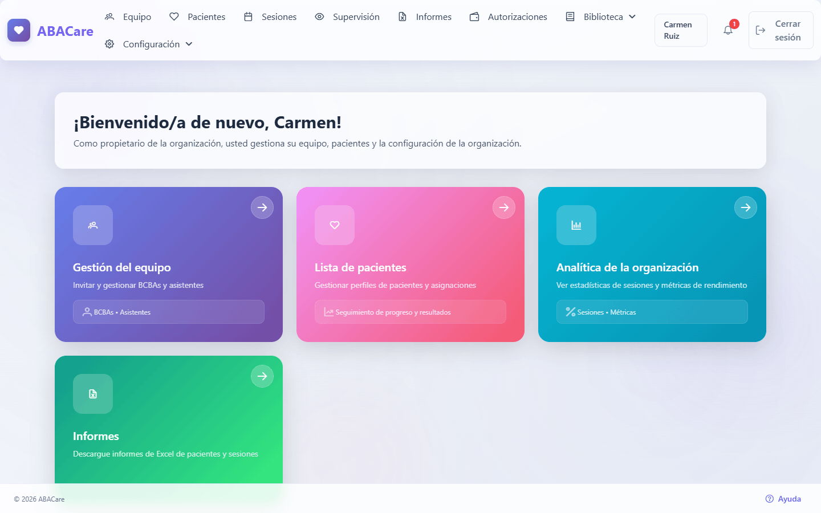821x513 pixels.
Task: Click the ABACare brand name link
Action: pyautogui.click(x=65, y=31)
